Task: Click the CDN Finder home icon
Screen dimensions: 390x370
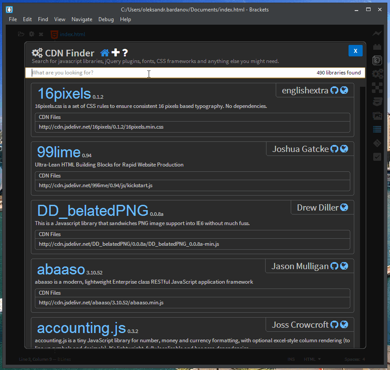Action: pyautogui.click(x=105, y=53)
